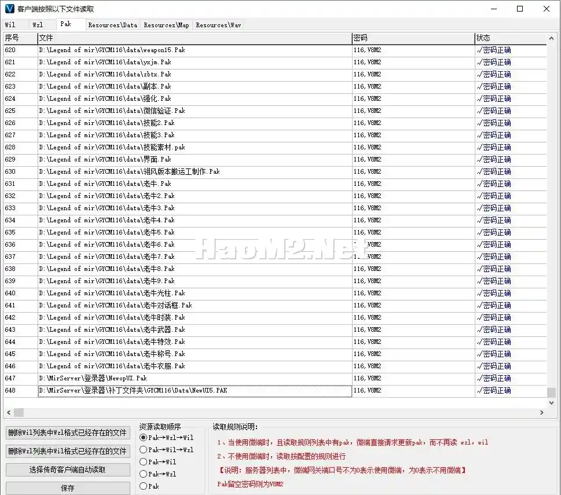Open the Resources\Map tab
The width and height of the screenshot is (561, 495).
click(x=166, y=25)
